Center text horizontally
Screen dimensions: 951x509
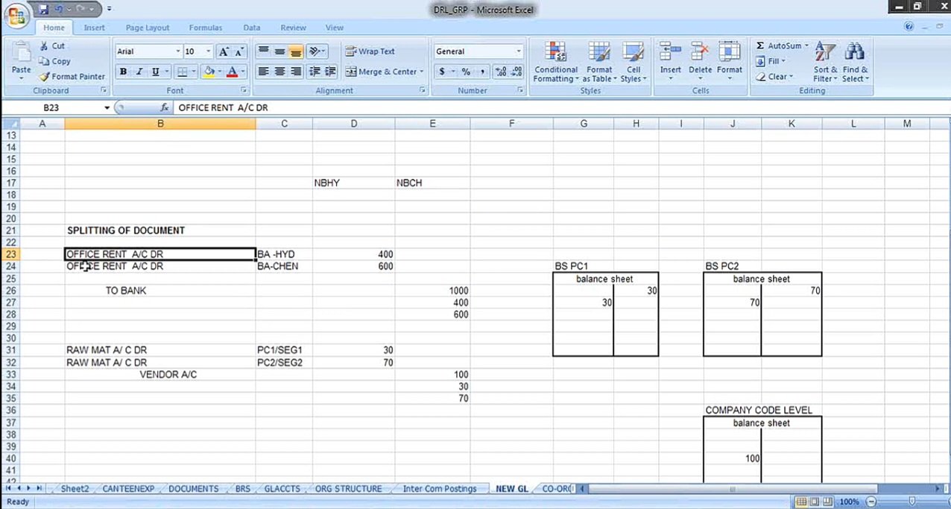[279, 72]
